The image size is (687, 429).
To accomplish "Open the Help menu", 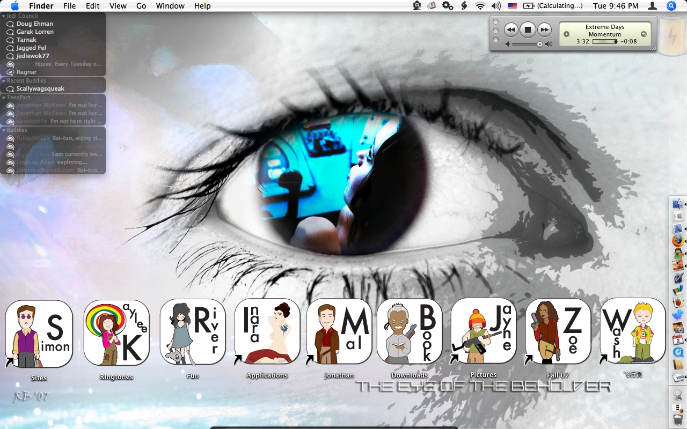I will (202, 6).
